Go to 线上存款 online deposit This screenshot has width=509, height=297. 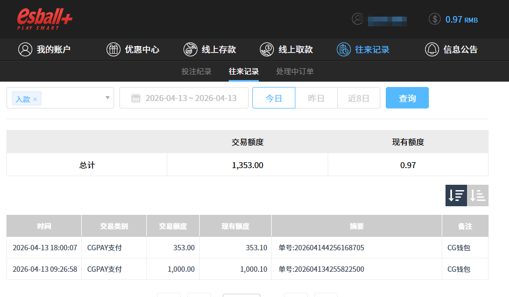[x=210, y=49]
